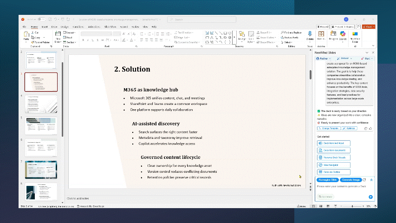
Task: Click the Reimagine Slide button
Action: click(328, 180)
